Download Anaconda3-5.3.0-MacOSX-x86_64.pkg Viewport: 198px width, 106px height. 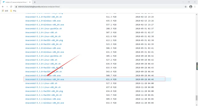pyautogui.click(x=44, y=67)
